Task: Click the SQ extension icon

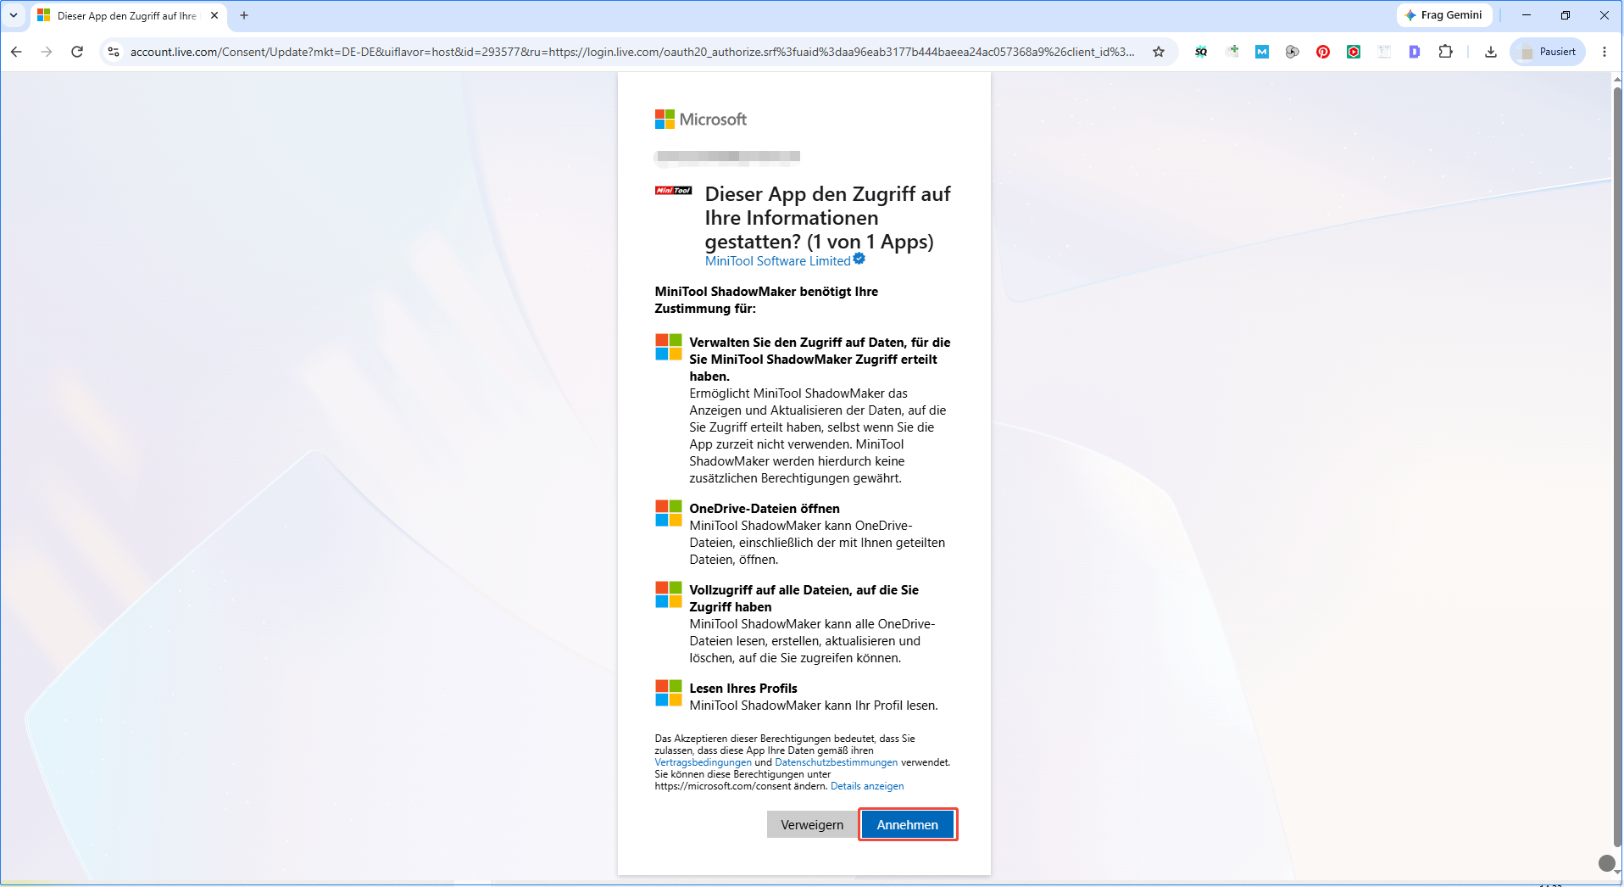Action: point(1201,52)
